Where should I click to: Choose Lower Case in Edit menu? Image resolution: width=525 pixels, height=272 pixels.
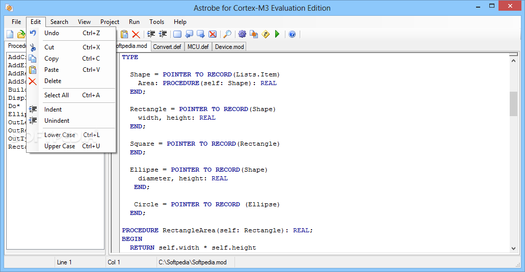click(72, 135)
